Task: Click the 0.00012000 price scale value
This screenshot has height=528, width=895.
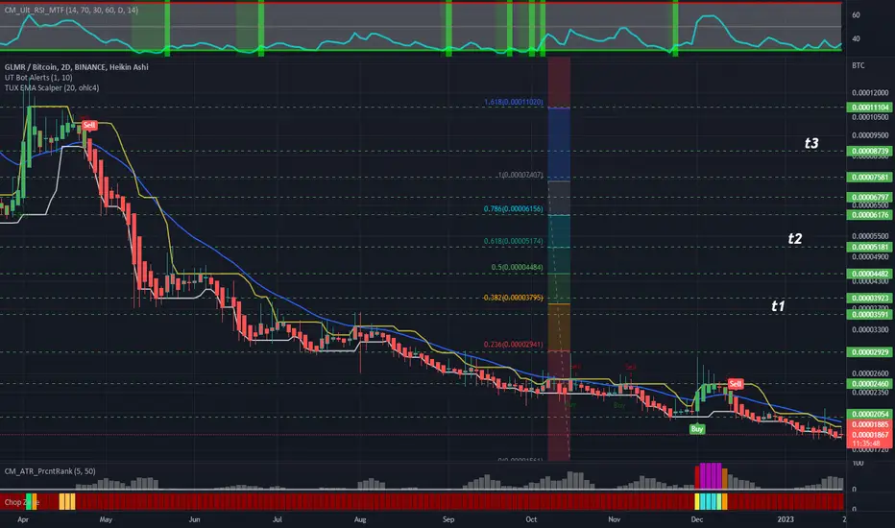Action: [870, 92]
